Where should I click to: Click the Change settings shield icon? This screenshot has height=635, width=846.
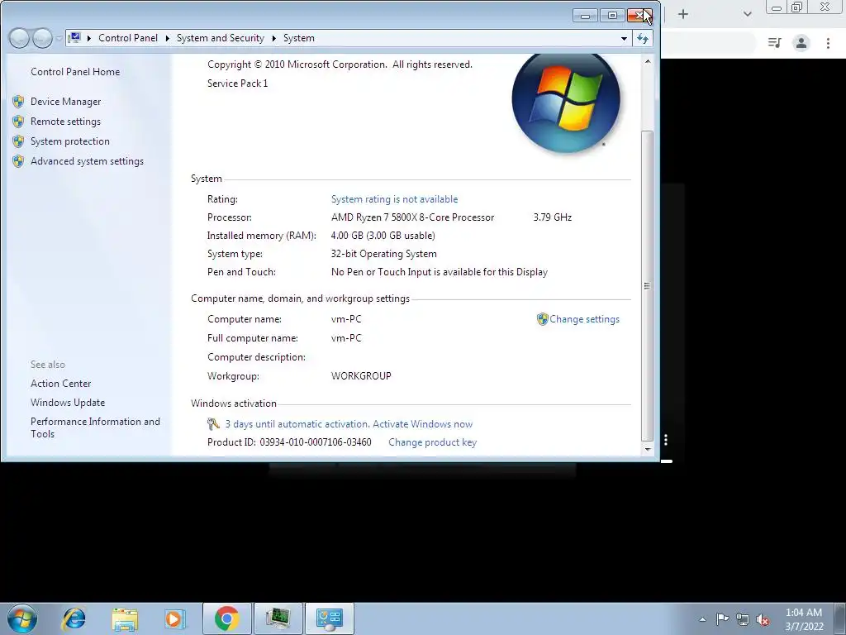(542, 319)
